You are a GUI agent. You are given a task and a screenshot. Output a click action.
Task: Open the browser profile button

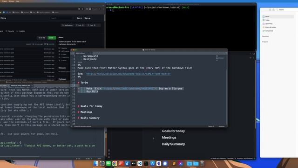pos(95,9)
